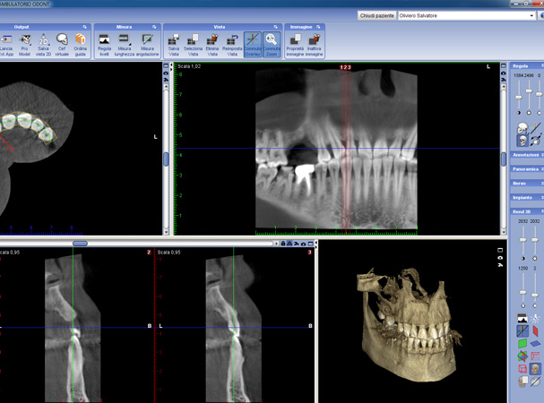Screen dimensions: 544x403
Task: Click the three intersecting planes icon
Action: click(522, 356)
